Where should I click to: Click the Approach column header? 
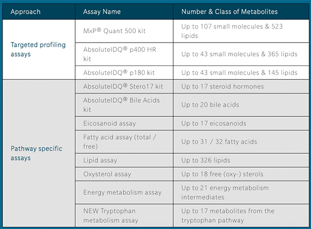click(26, 11)
